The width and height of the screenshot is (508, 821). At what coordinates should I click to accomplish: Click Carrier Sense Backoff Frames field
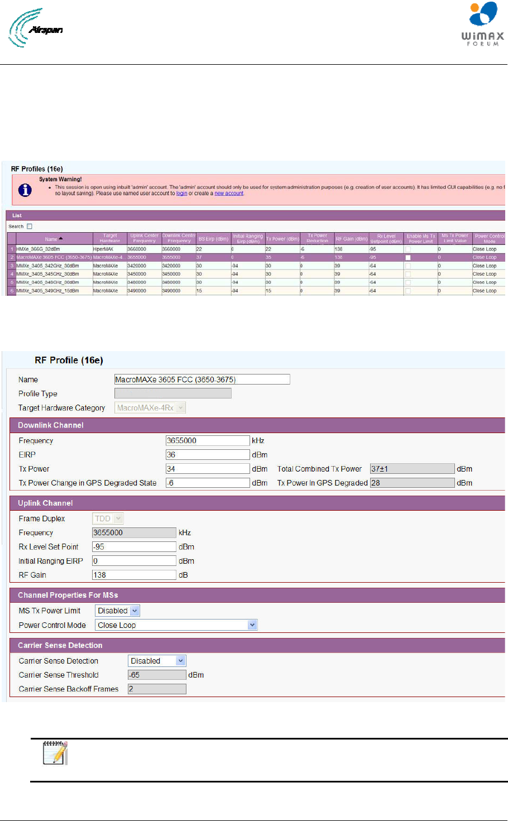[157, 689]
